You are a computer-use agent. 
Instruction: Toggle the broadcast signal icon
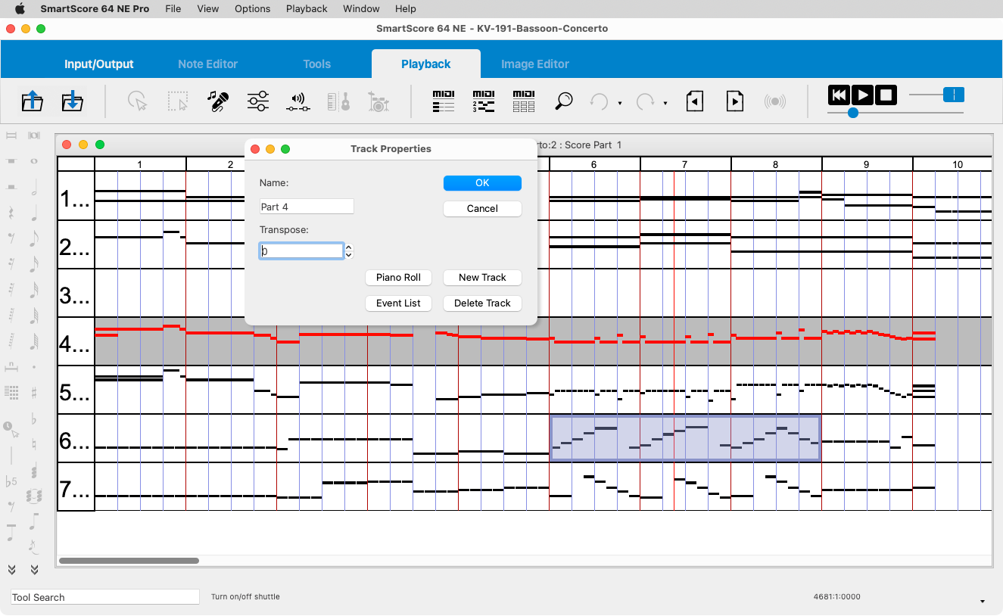click(774, 101)
